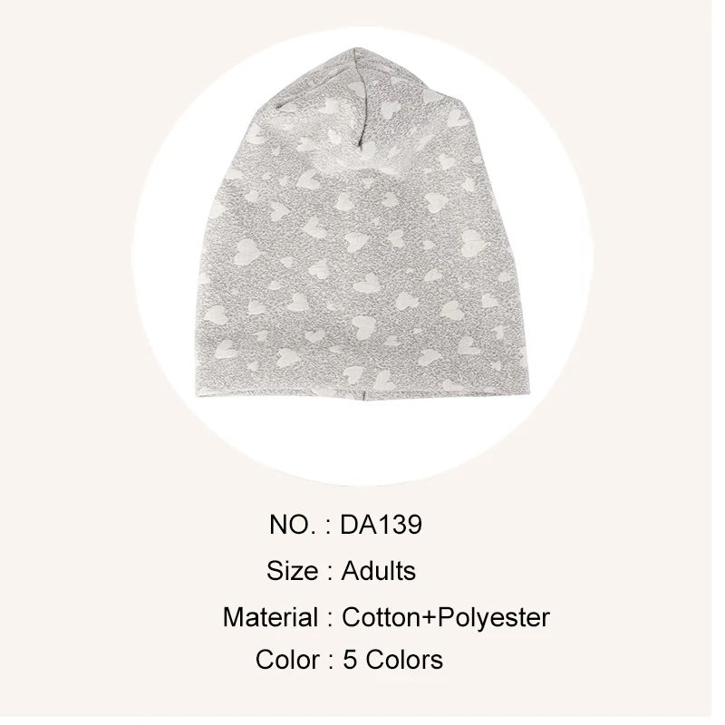Click the "Size" label

(x=292, y=571)
